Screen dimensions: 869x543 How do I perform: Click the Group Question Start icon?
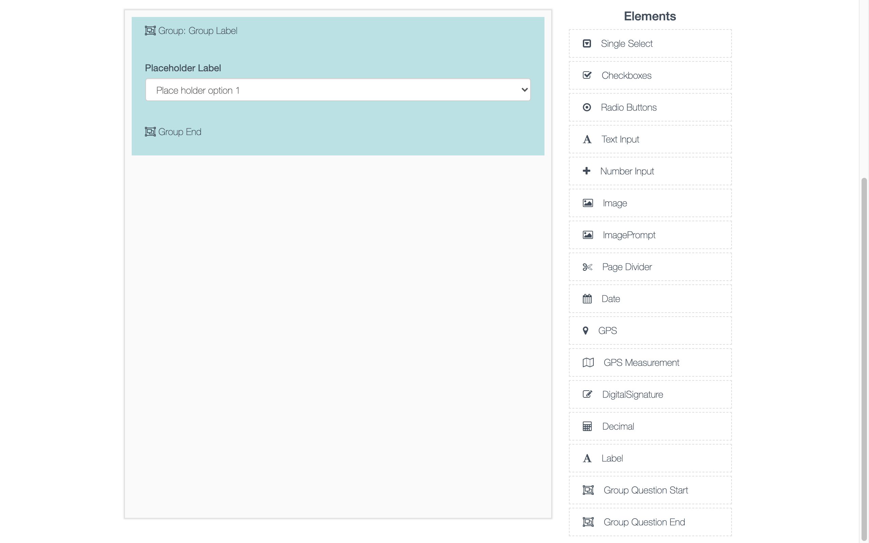588,490
